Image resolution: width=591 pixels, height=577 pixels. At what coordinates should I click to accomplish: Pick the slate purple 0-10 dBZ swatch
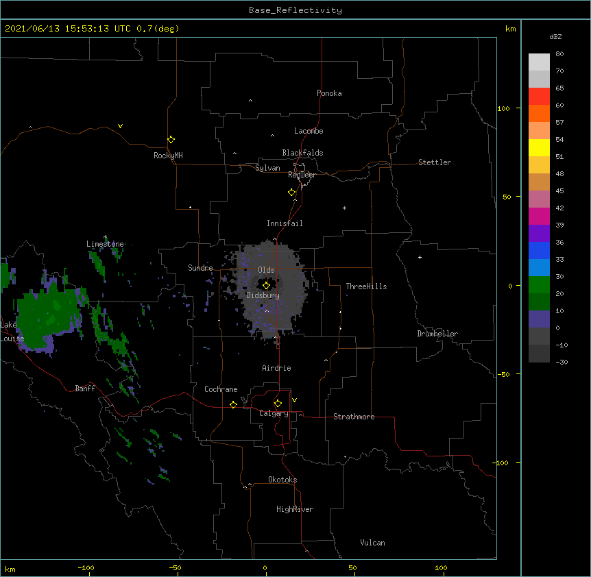pos(539,319)
